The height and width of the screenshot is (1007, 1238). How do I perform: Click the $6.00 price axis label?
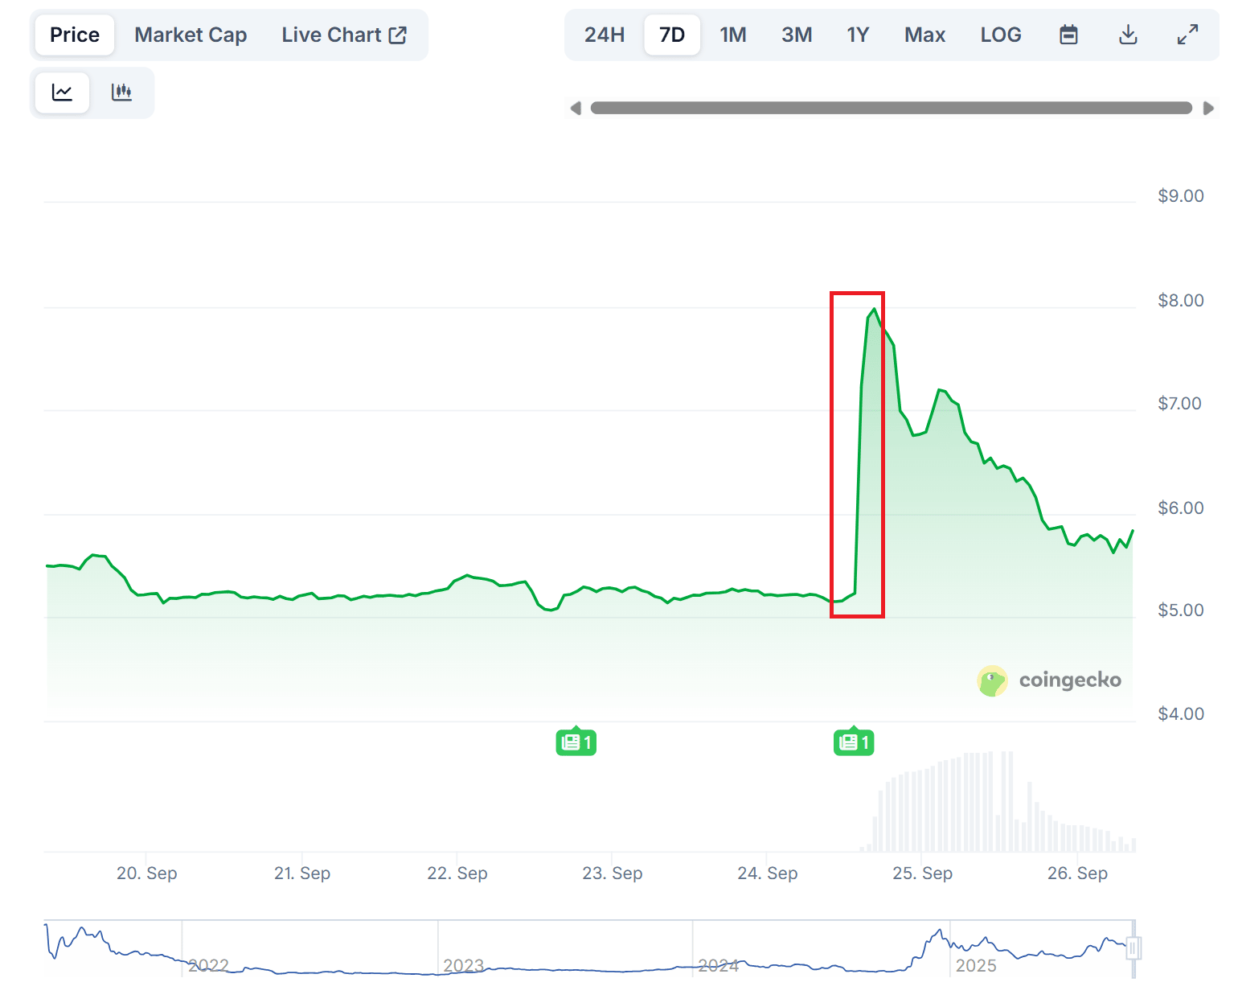[x=1181, y=508]
